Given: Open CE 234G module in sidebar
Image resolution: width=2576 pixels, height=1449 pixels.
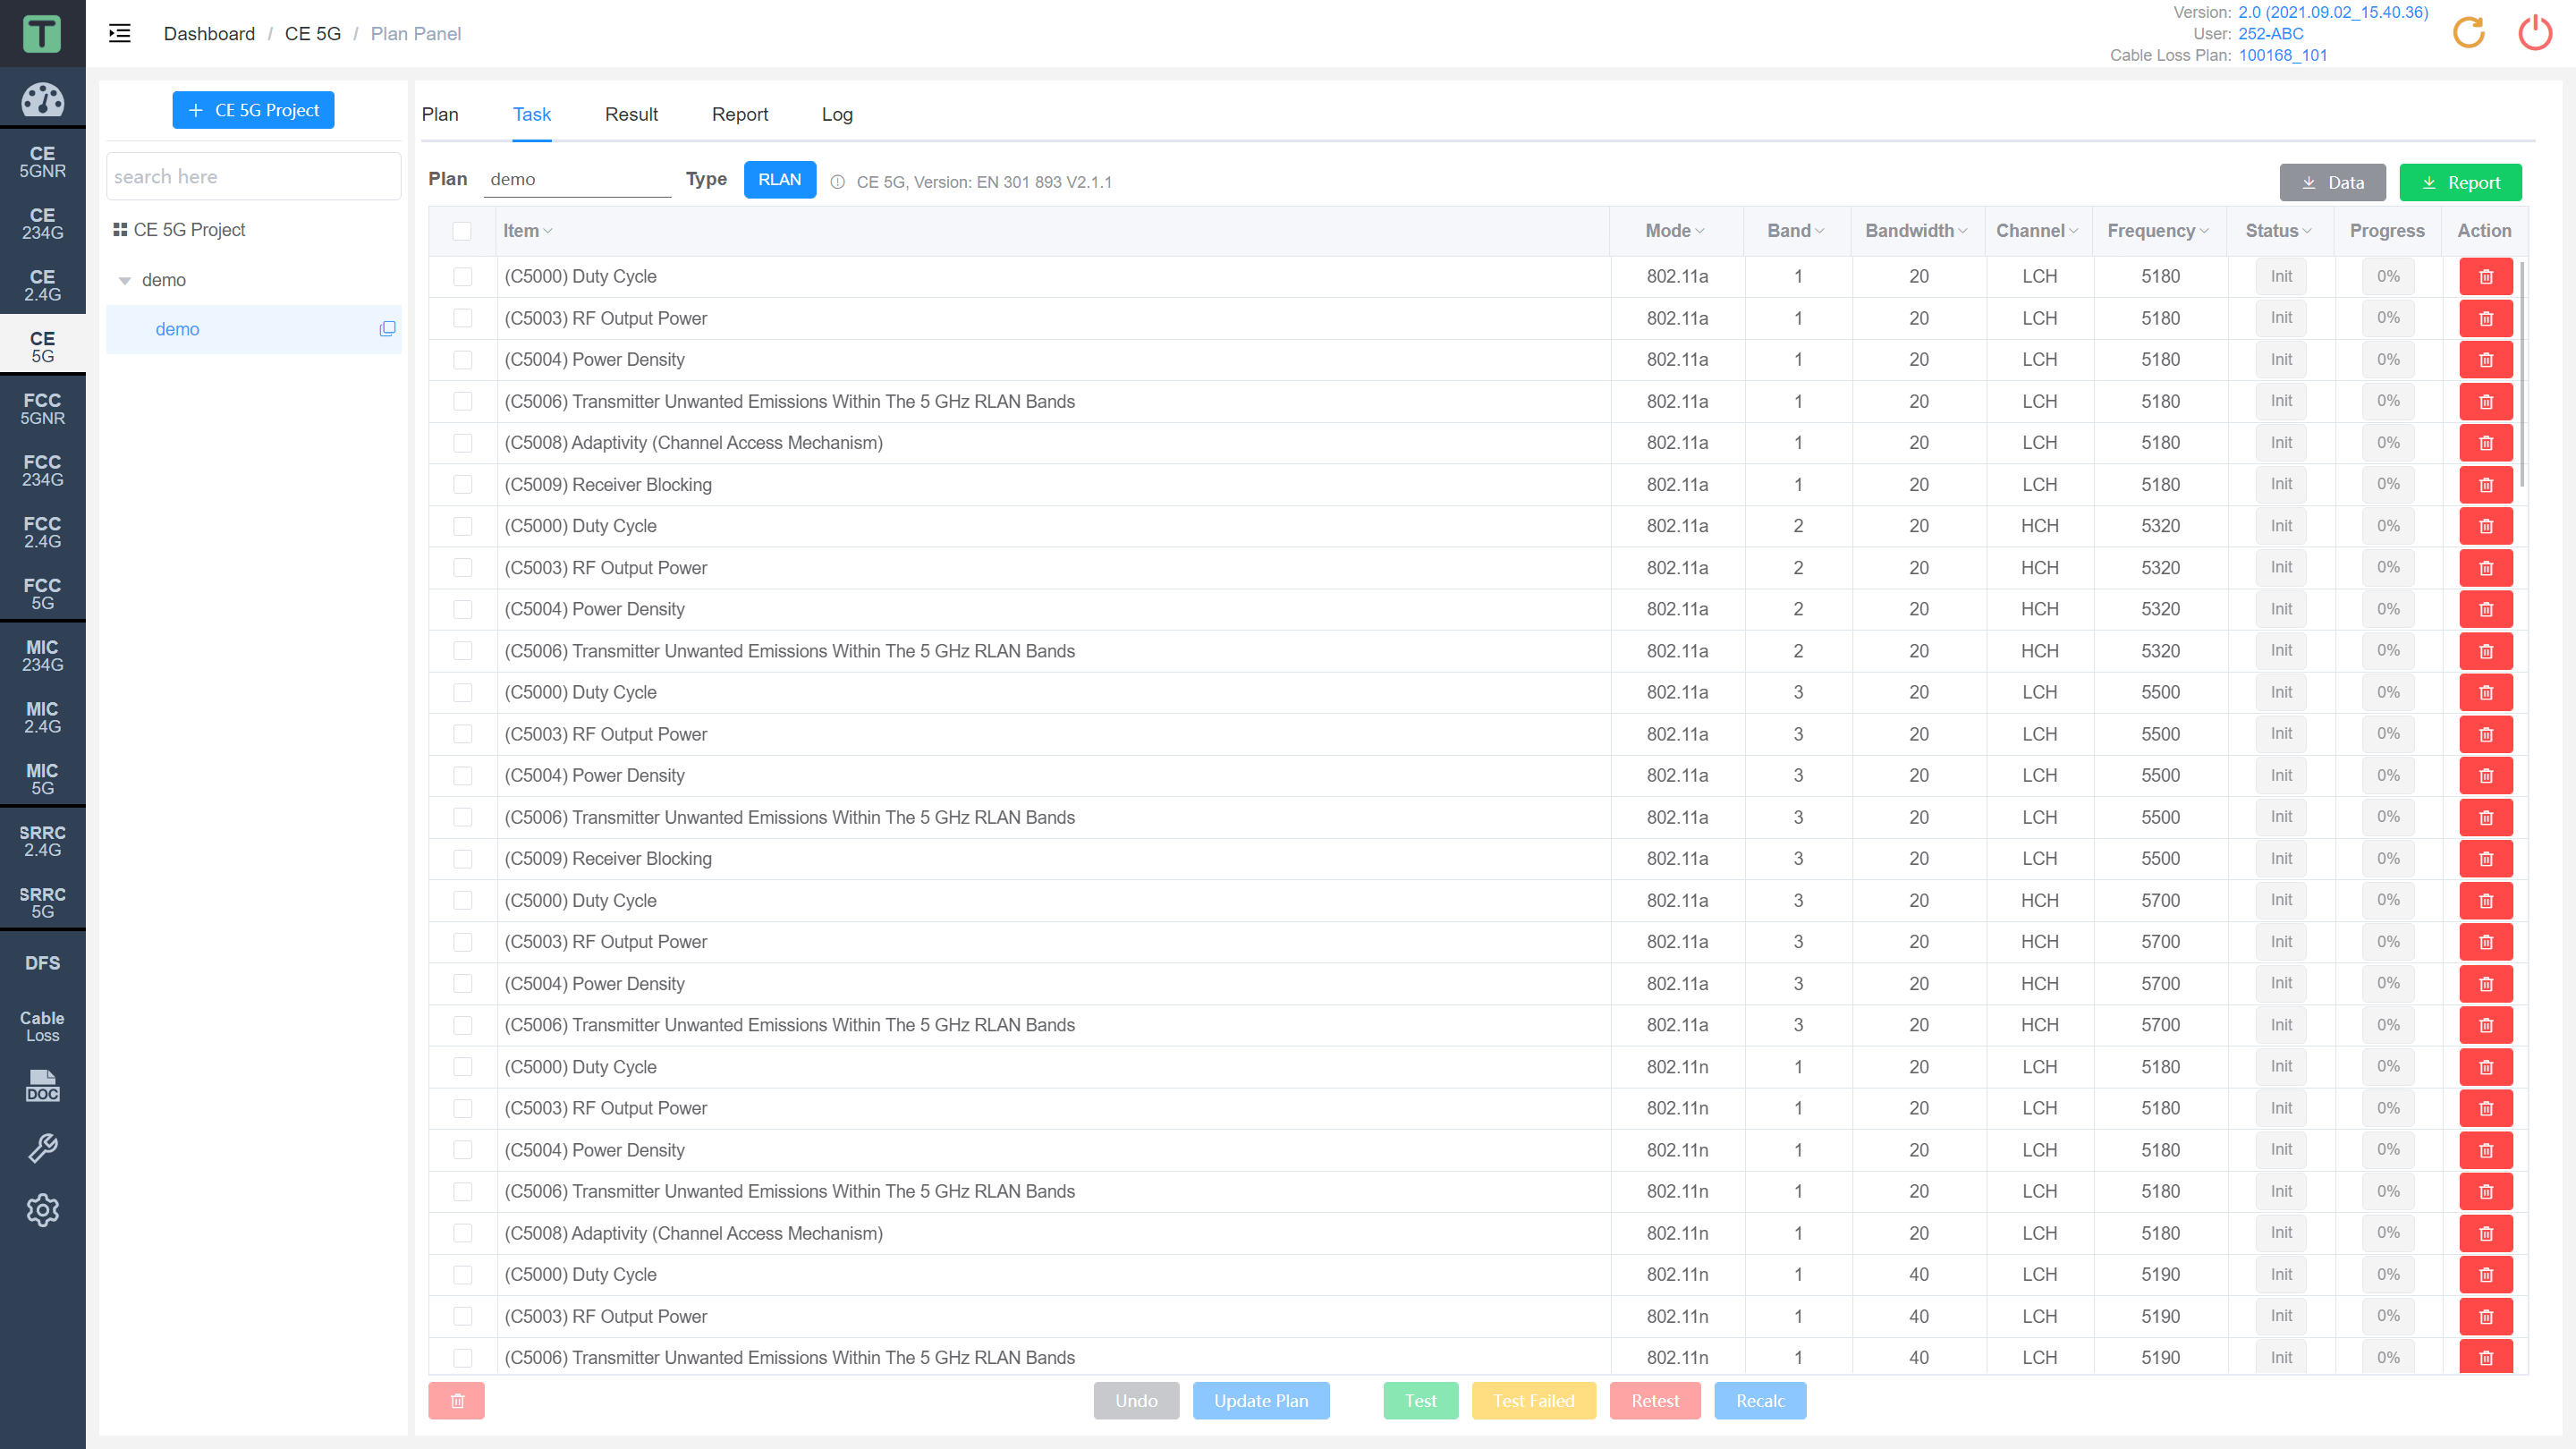Looking at the screenshot, I should [42, 223].
